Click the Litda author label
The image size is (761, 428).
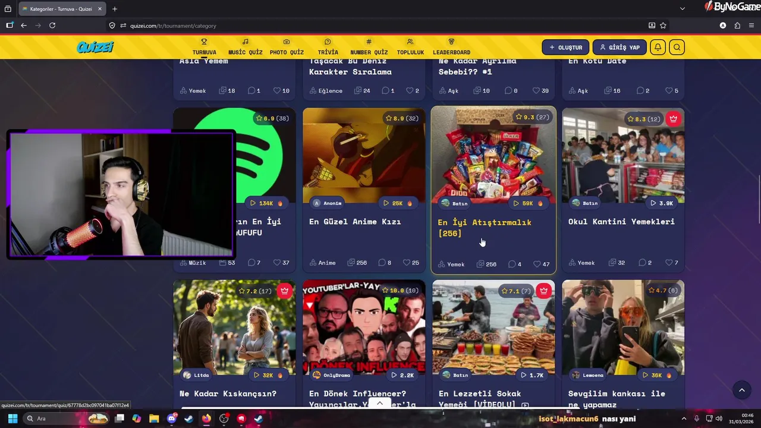(x=196, y=375)
